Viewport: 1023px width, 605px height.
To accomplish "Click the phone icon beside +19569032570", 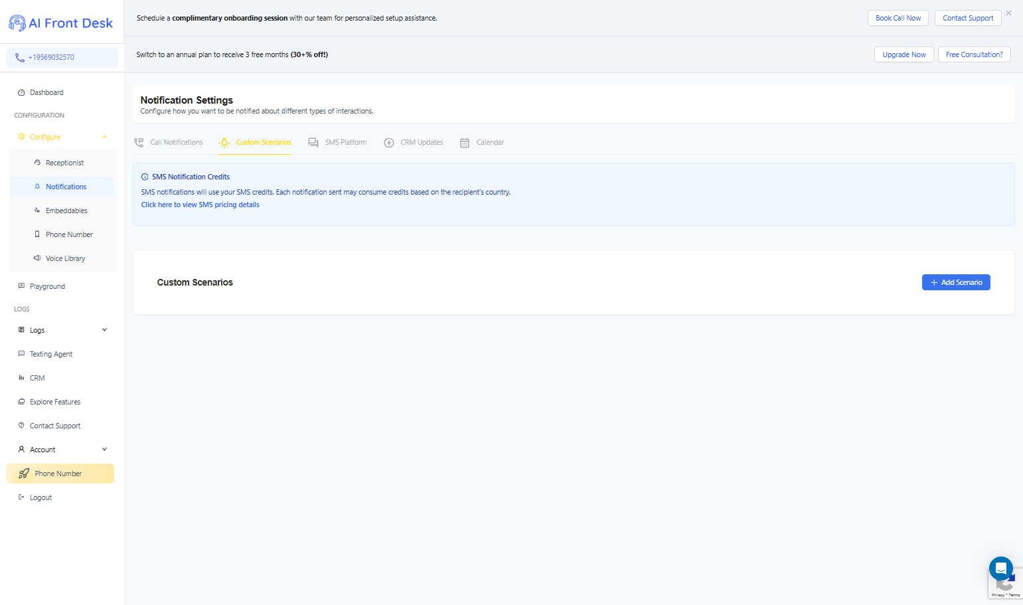I will click(x=20, y=58).
